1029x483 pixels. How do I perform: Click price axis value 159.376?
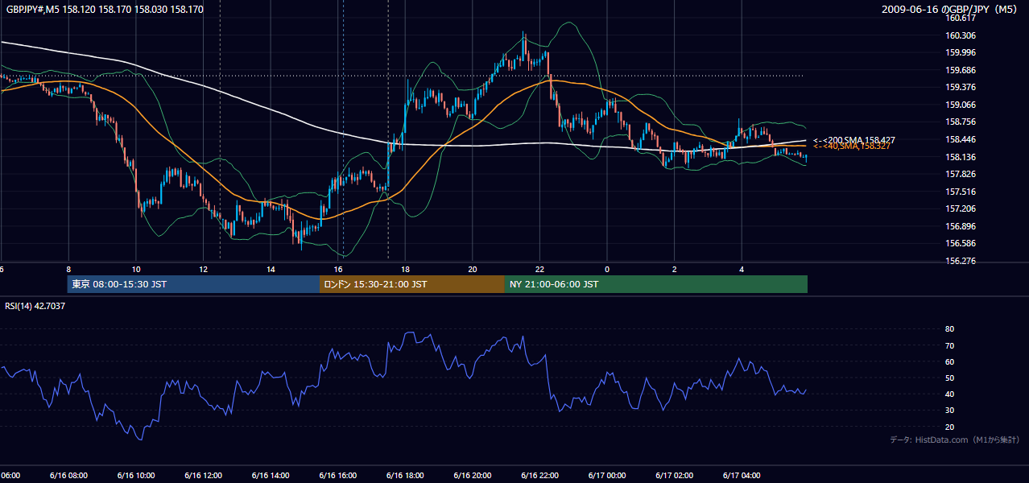pos(962,87)
